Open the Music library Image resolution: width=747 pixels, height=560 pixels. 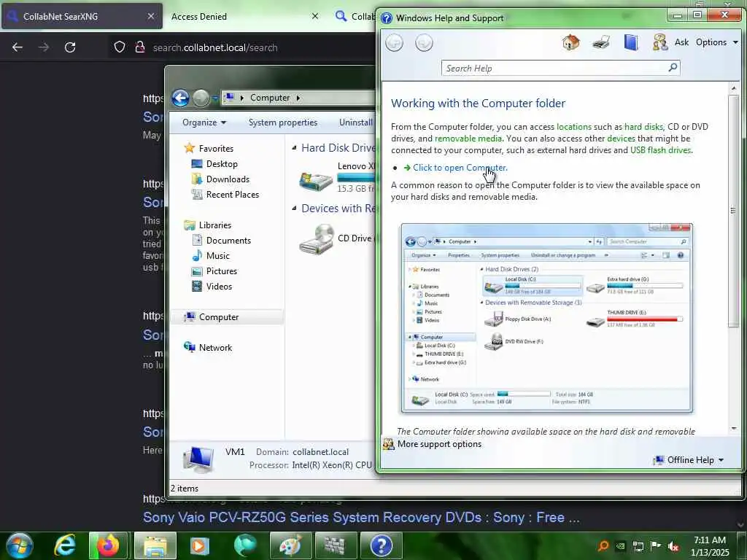[217, 256]
